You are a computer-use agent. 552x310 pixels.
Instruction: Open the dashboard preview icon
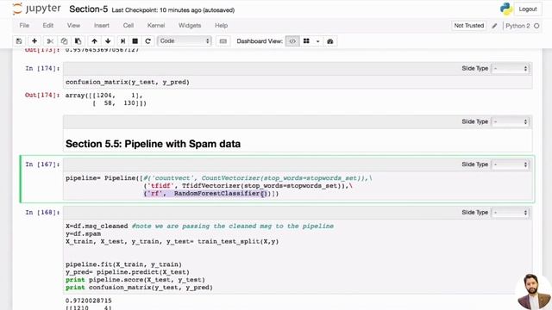[x=329, y=41]
